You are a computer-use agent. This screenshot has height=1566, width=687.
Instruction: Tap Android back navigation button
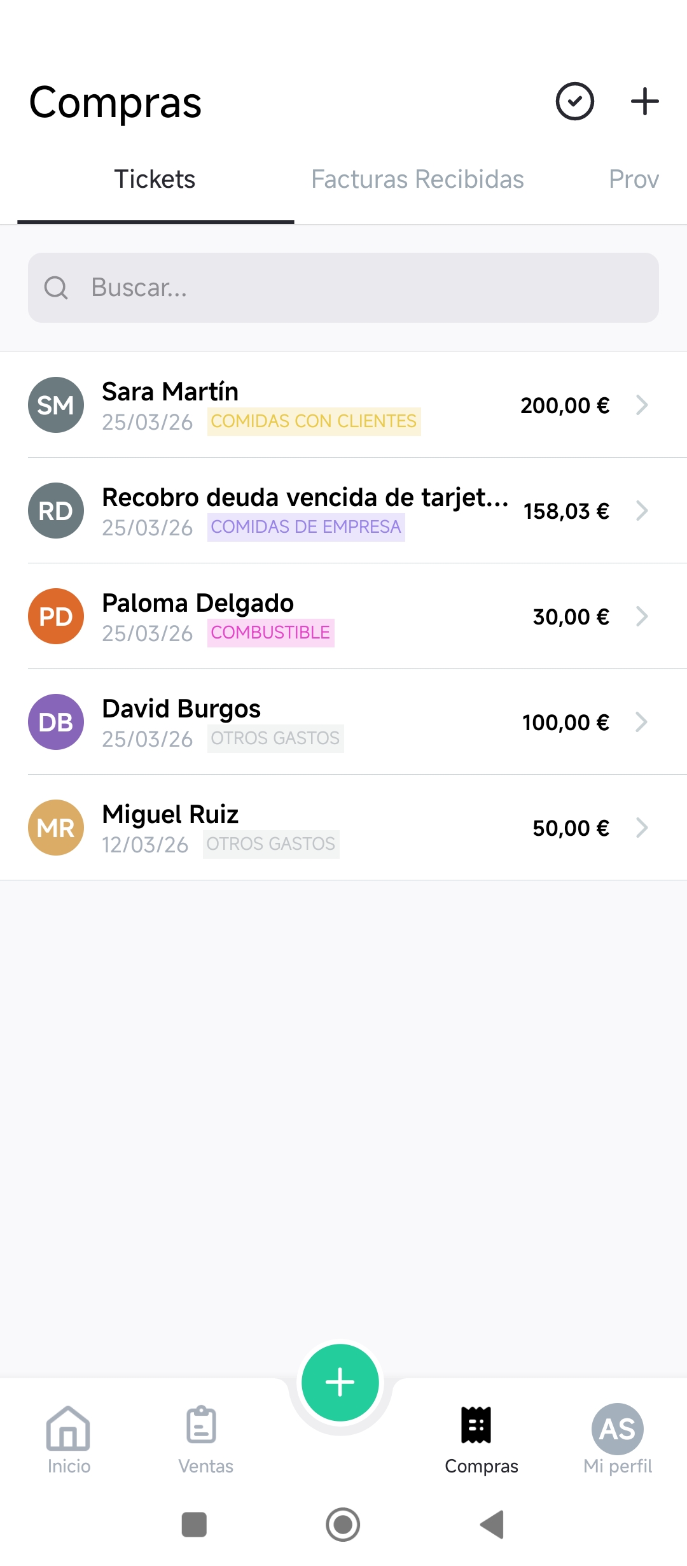tap(492, 1525)
